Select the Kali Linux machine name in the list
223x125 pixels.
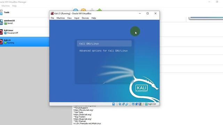[x=8, y=30]
